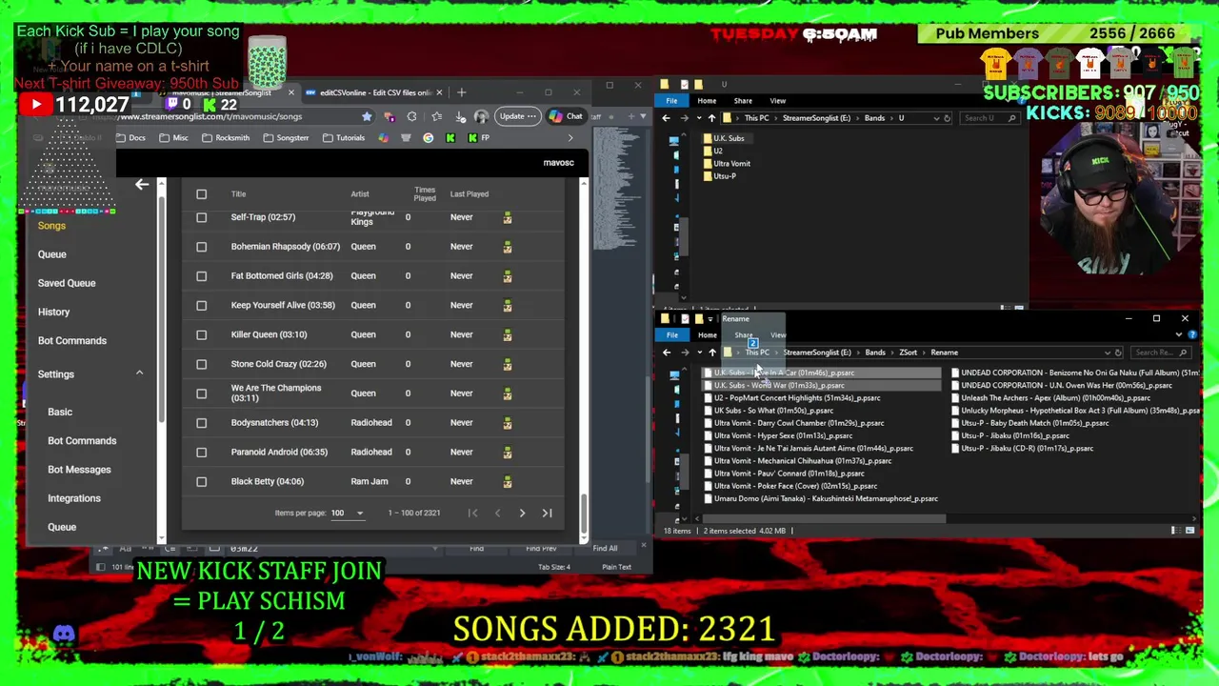Switch Rename window to large icons view
Image resolution: width=1219 pixels, height=686 pixels.
(1189, 531)
